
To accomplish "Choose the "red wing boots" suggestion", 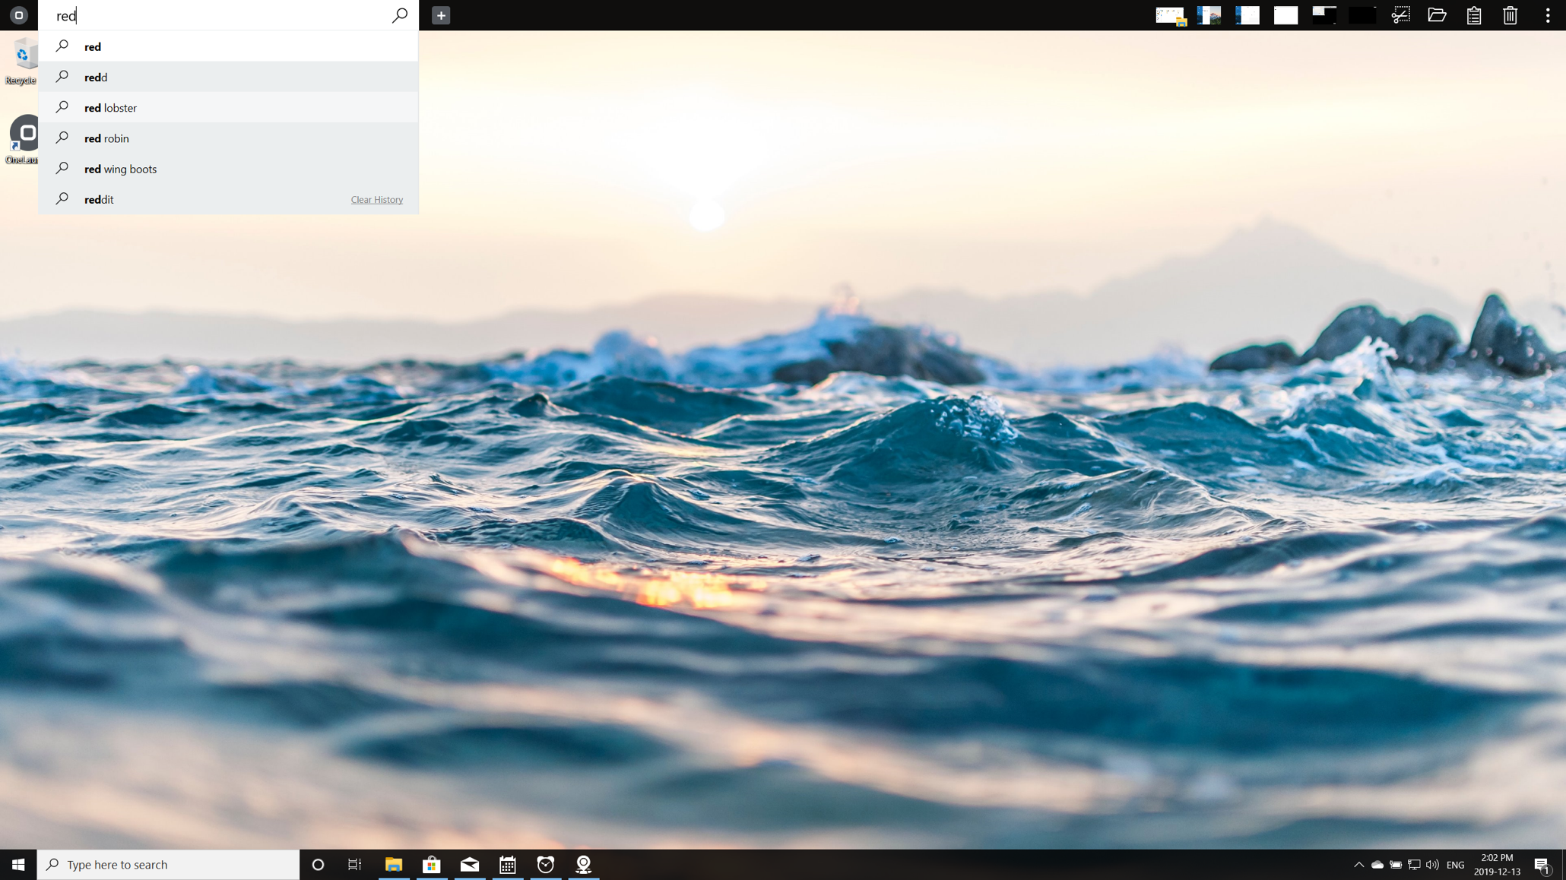I will tap(121, 169).
